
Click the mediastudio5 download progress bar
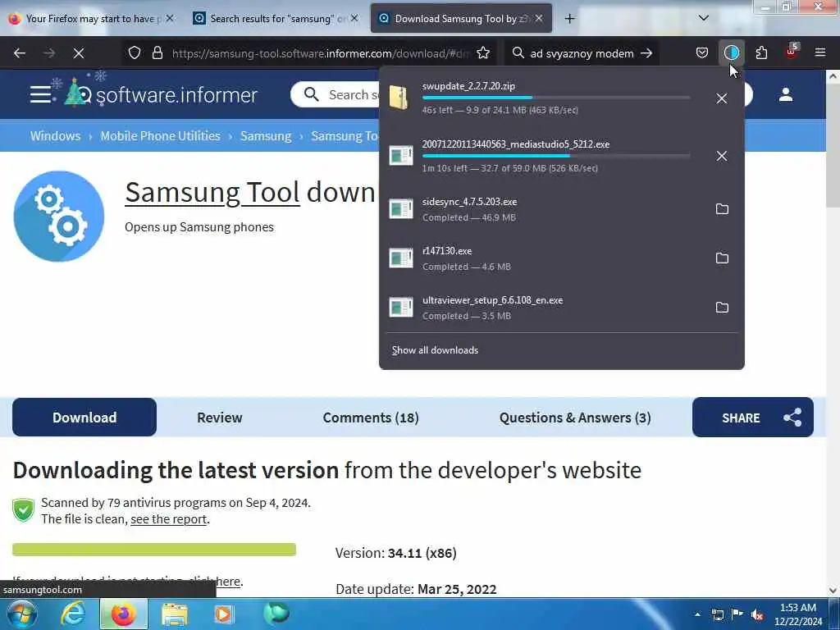click(x=556, y=156)
